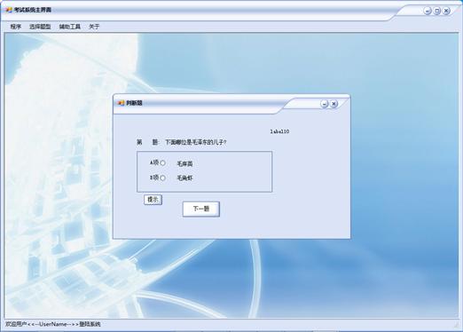Click the main window application icon
This screenshot has height=332, width=463.
(x=9, y=10)
